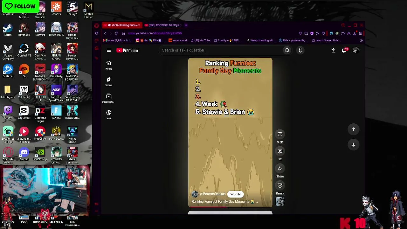Remix this Short
Screen dimensions: 407x229
280,185
